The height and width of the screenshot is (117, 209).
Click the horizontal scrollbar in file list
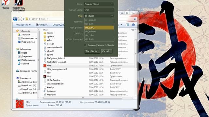(x=83, y=98)
